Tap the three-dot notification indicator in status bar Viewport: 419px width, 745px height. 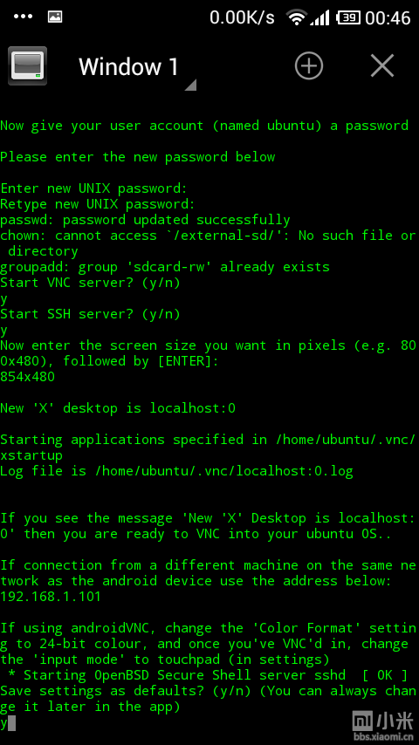point(23,17)
